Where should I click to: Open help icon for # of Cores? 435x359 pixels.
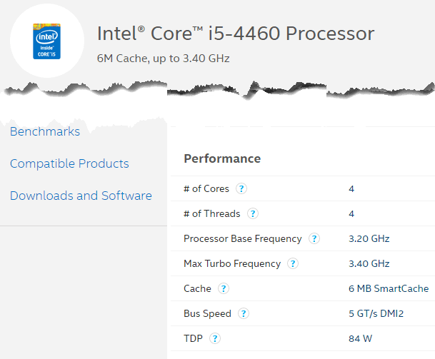241,189
